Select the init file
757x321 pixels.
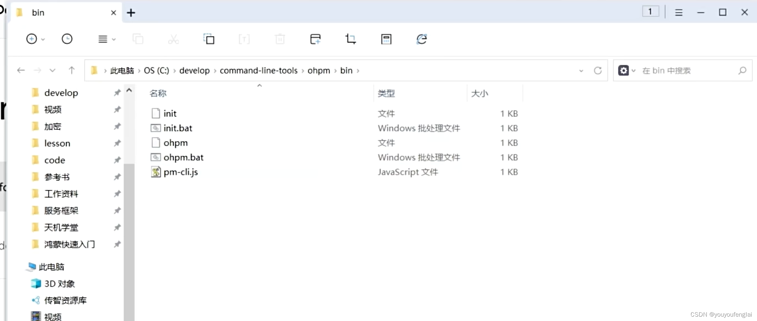(170, 114)
